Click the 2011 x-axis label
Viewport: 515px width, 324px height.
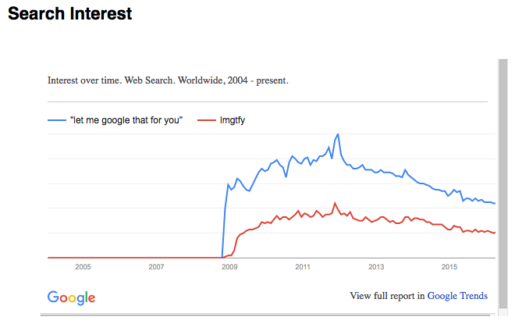(x=303, y=267)
